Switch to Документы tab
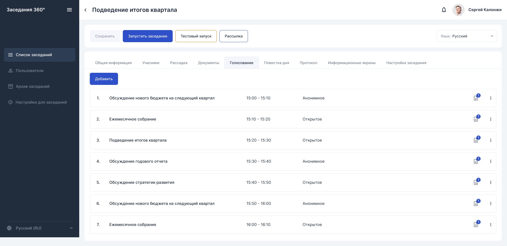 click(209, 63)
